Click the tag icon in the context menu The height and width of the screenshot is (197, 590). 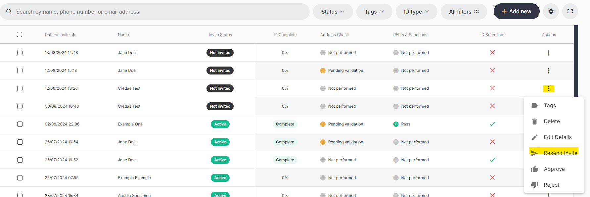(534, 106)
